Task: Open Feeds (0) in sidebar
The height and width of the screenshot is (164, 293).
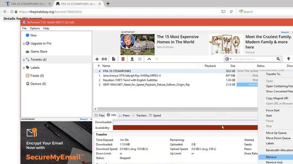Action: pos(37,76)
